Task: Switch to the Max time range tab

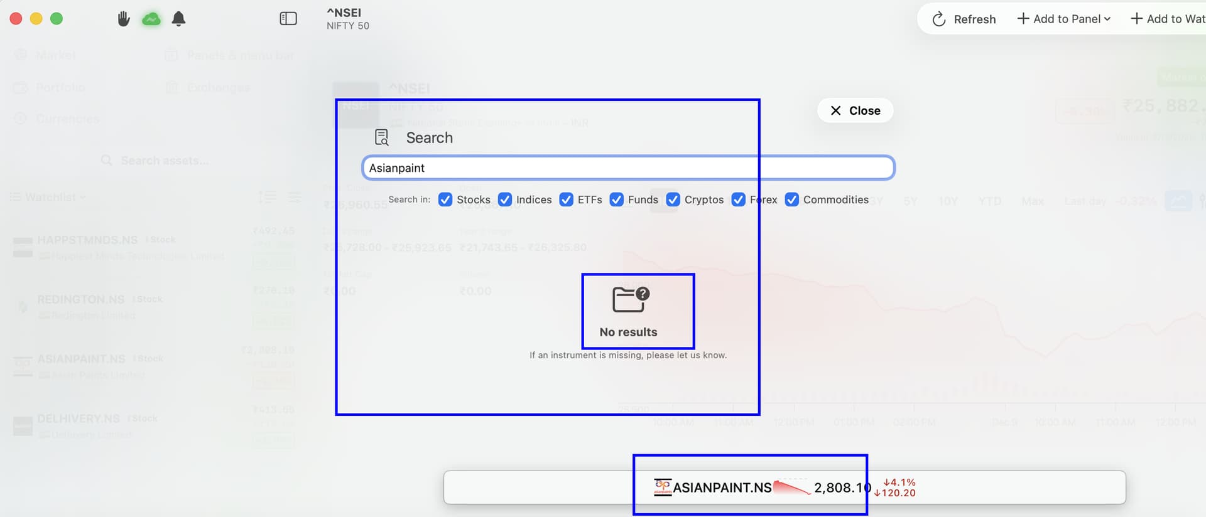Action: click(x=1032, y=201)
